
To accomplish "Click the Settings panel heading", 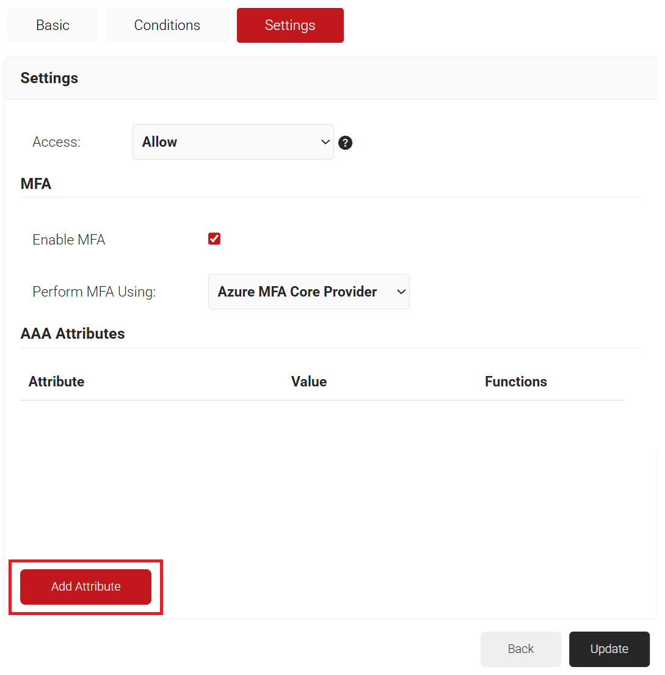I will 49,78.
